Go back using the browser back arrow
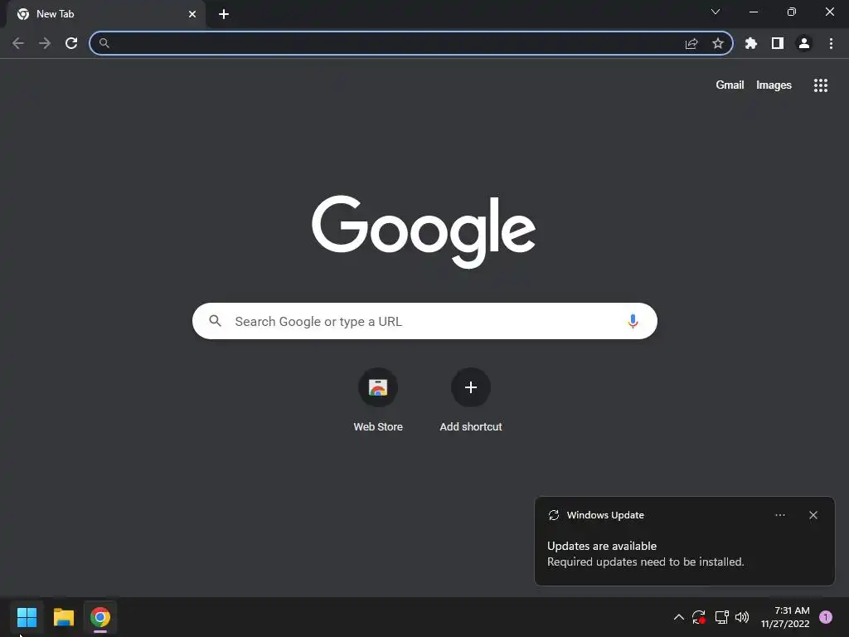The image size is (849, 637). point(18,43)
